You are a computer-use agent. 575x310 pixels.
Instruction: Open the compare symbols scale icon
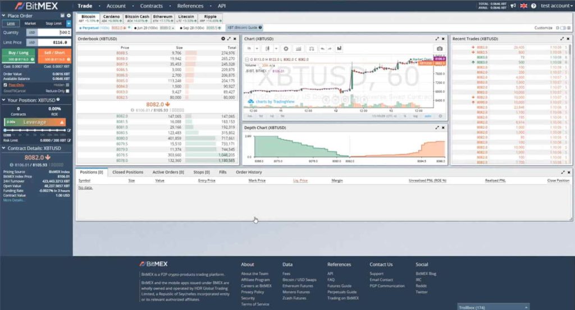(x=311, y=49)
